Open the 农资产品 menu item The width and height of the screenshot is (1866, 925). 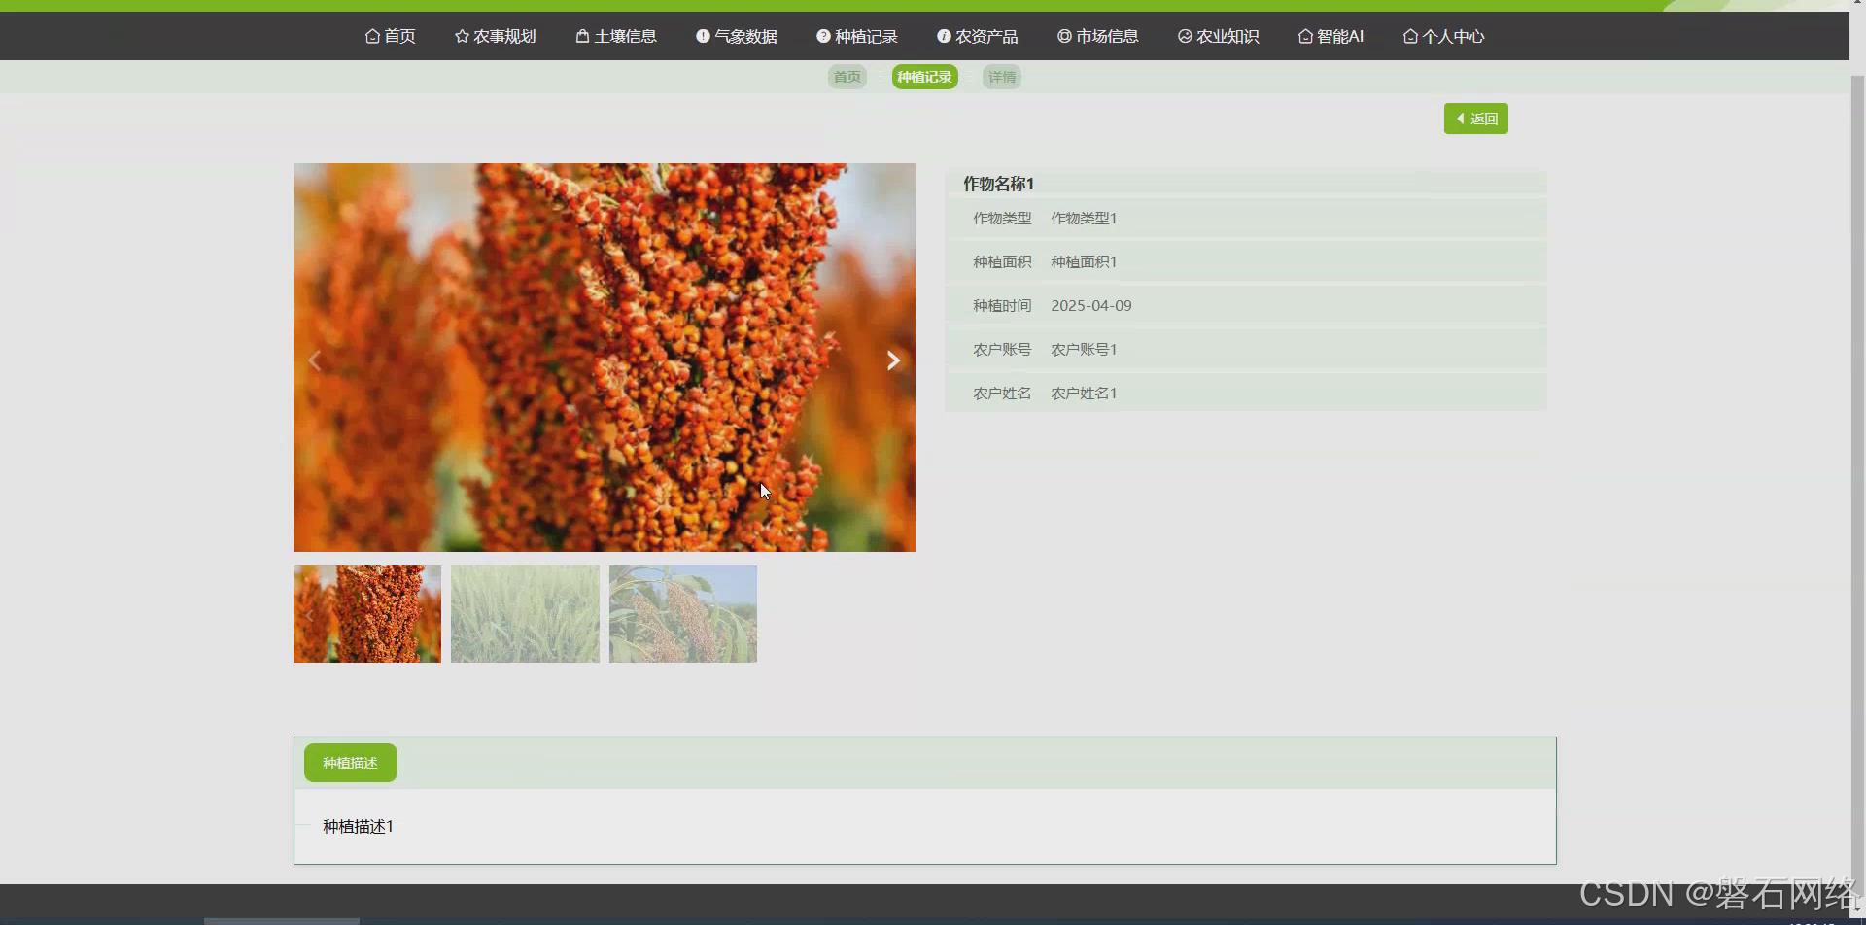978,36
